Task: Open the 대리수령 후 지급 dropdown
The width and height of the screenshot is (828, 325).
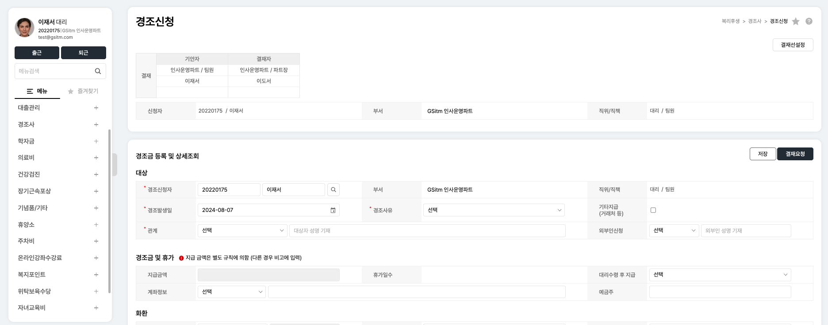Action: (720, 275)
